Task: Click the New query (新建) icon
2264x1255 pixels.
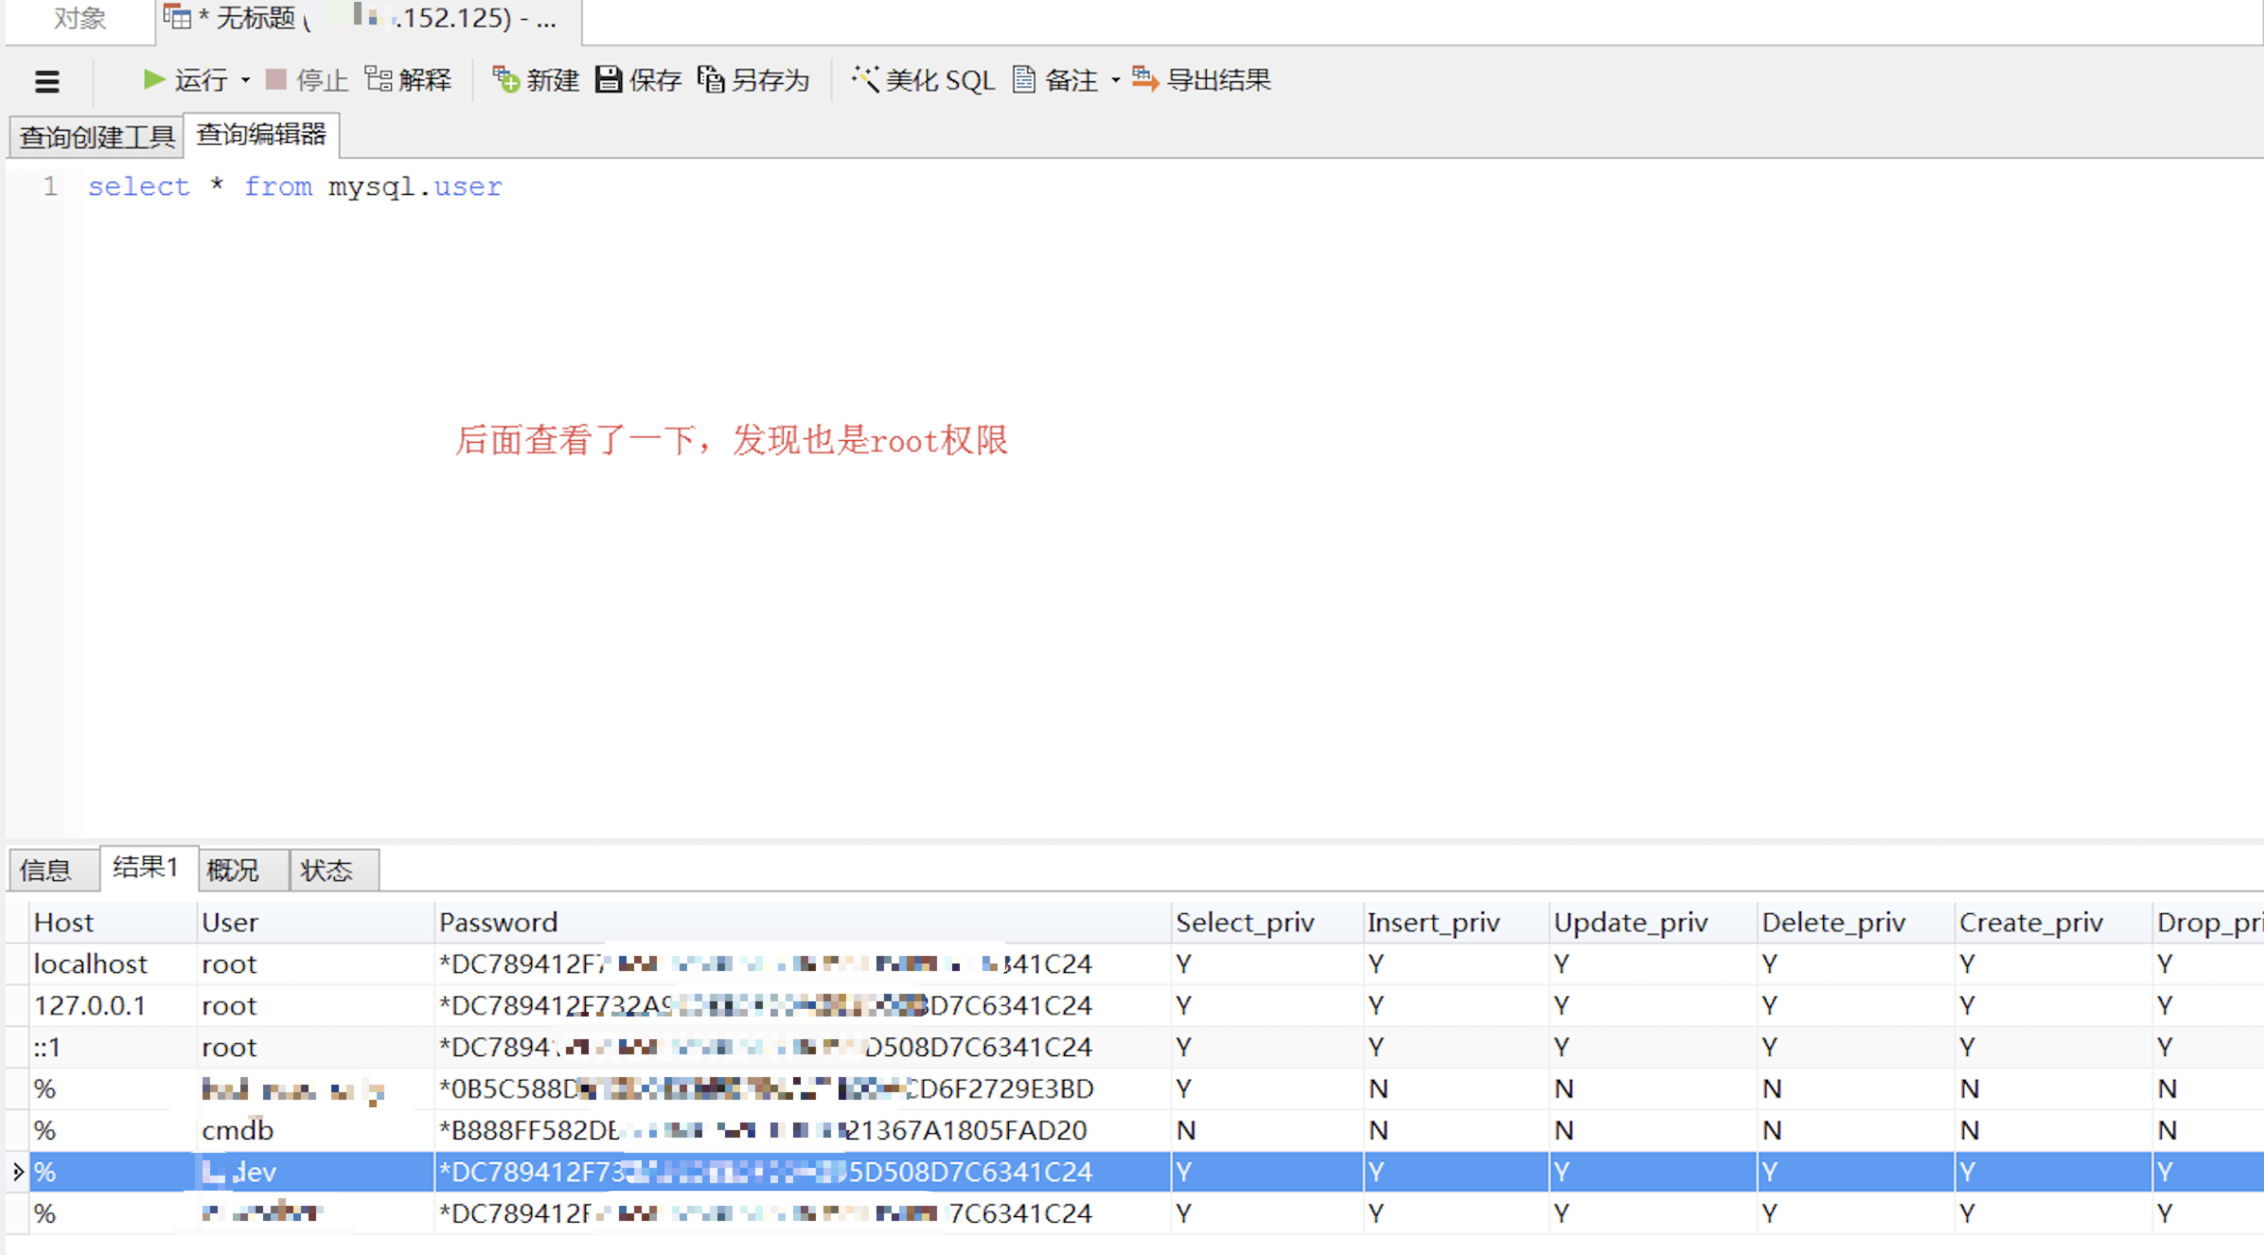Action: pyautogui.click(x=506, y=80)
